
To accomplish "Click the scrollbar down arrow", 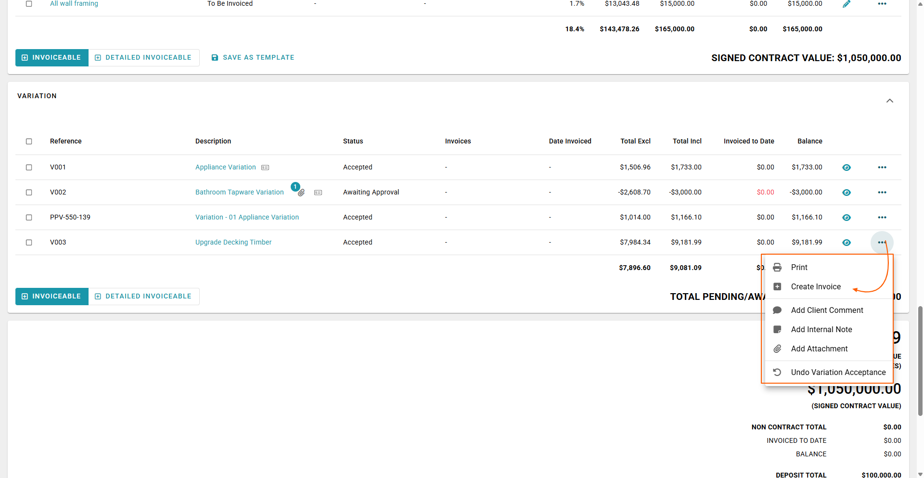I will 920,474.
